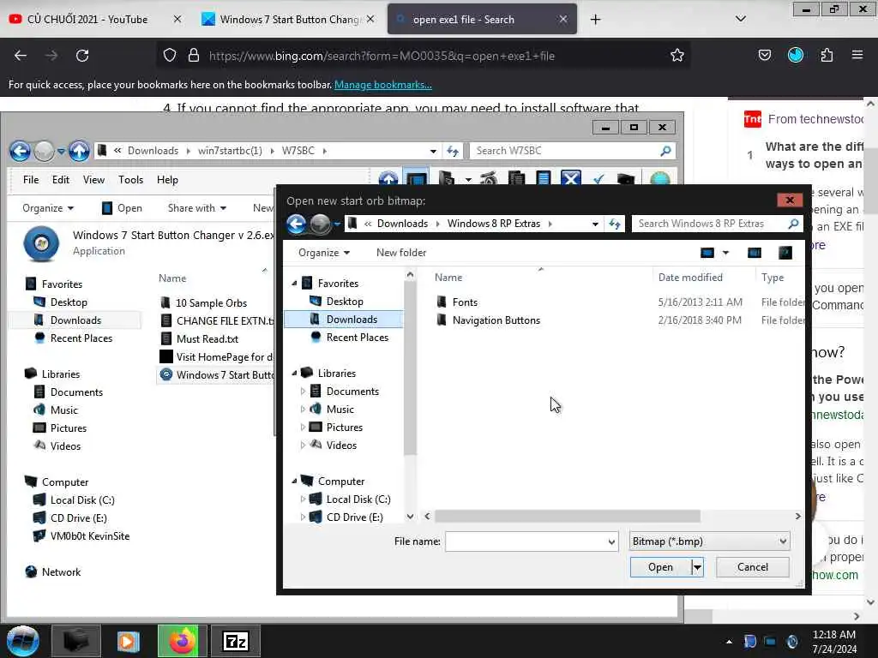Image resolution: width=878 pixels, height=658 pixels.
Task: Select VM0b0t KevinSite drive in explorer
Action: pos(89,536)
